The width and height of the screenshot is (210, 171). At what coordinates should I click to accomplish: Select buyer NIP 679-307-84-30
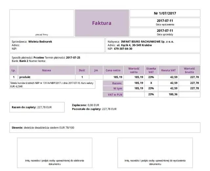(x=123, y=49)
